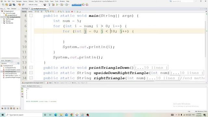Click the New Project toolbar icon
The width and height of the screenshot is (208, 117).
6,5
